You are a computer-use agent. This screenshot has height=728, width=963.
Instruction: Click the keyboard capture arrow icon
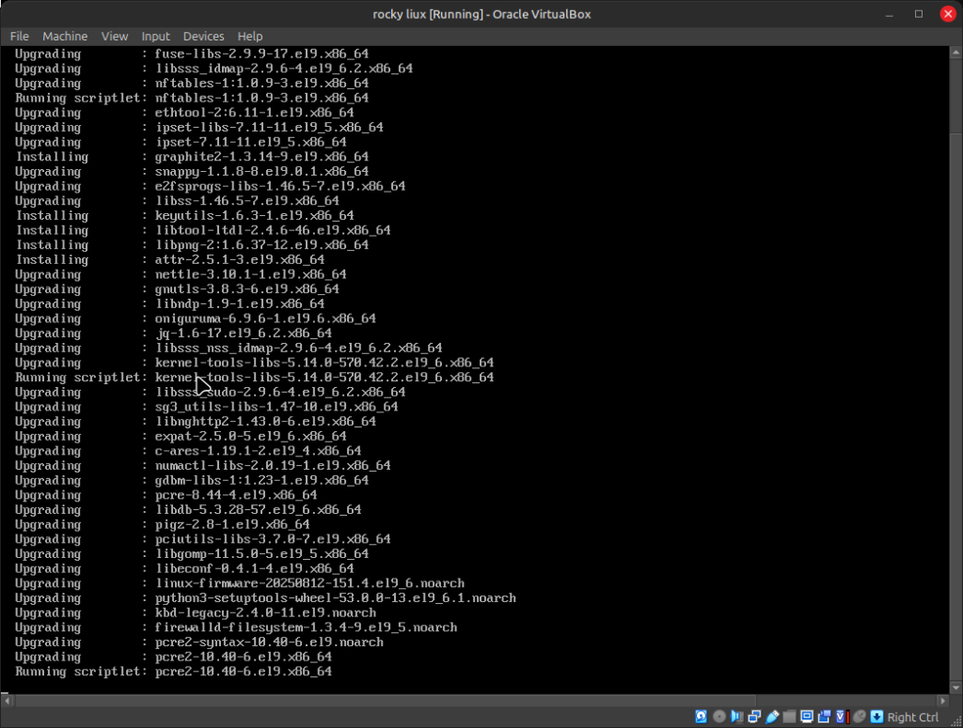pos(876,717)
